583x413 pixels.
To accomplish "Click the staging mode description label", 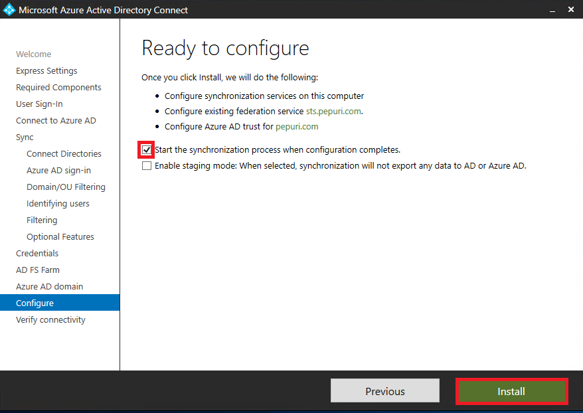I will pos(340,166).
